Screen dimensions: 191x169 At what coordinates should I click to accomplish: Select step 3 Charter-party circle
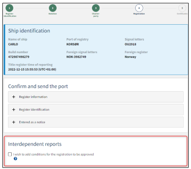coord(96,8)
